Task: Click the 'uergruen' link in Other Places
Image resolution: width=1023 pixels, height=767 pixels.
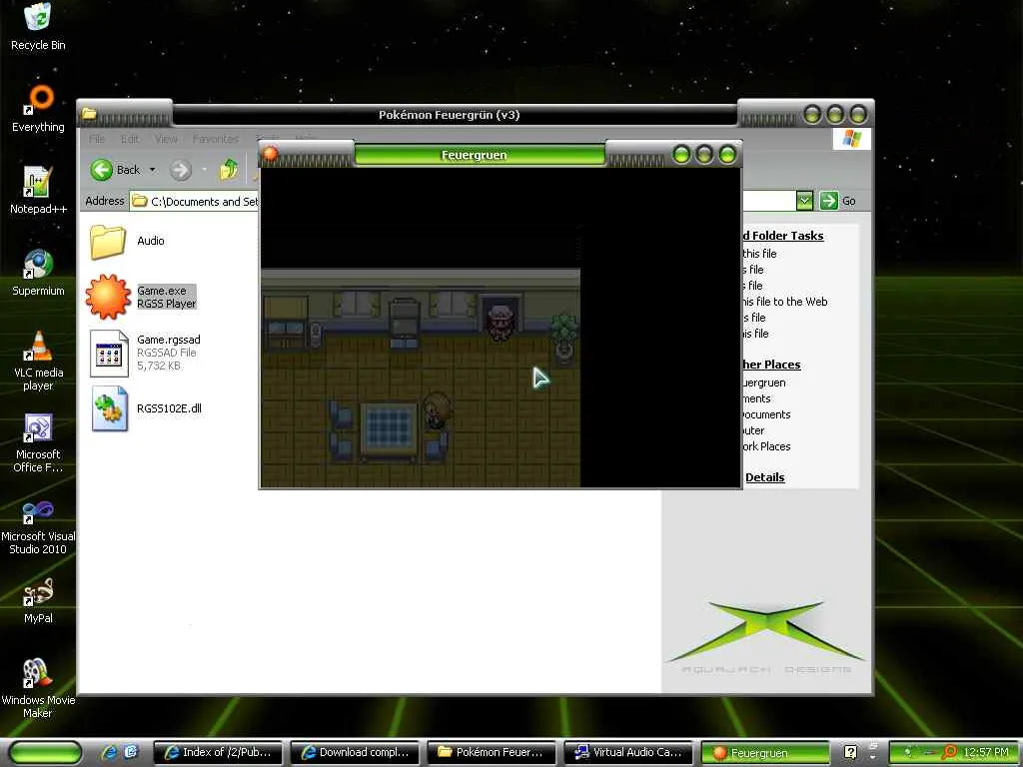Action: (764, 383)
